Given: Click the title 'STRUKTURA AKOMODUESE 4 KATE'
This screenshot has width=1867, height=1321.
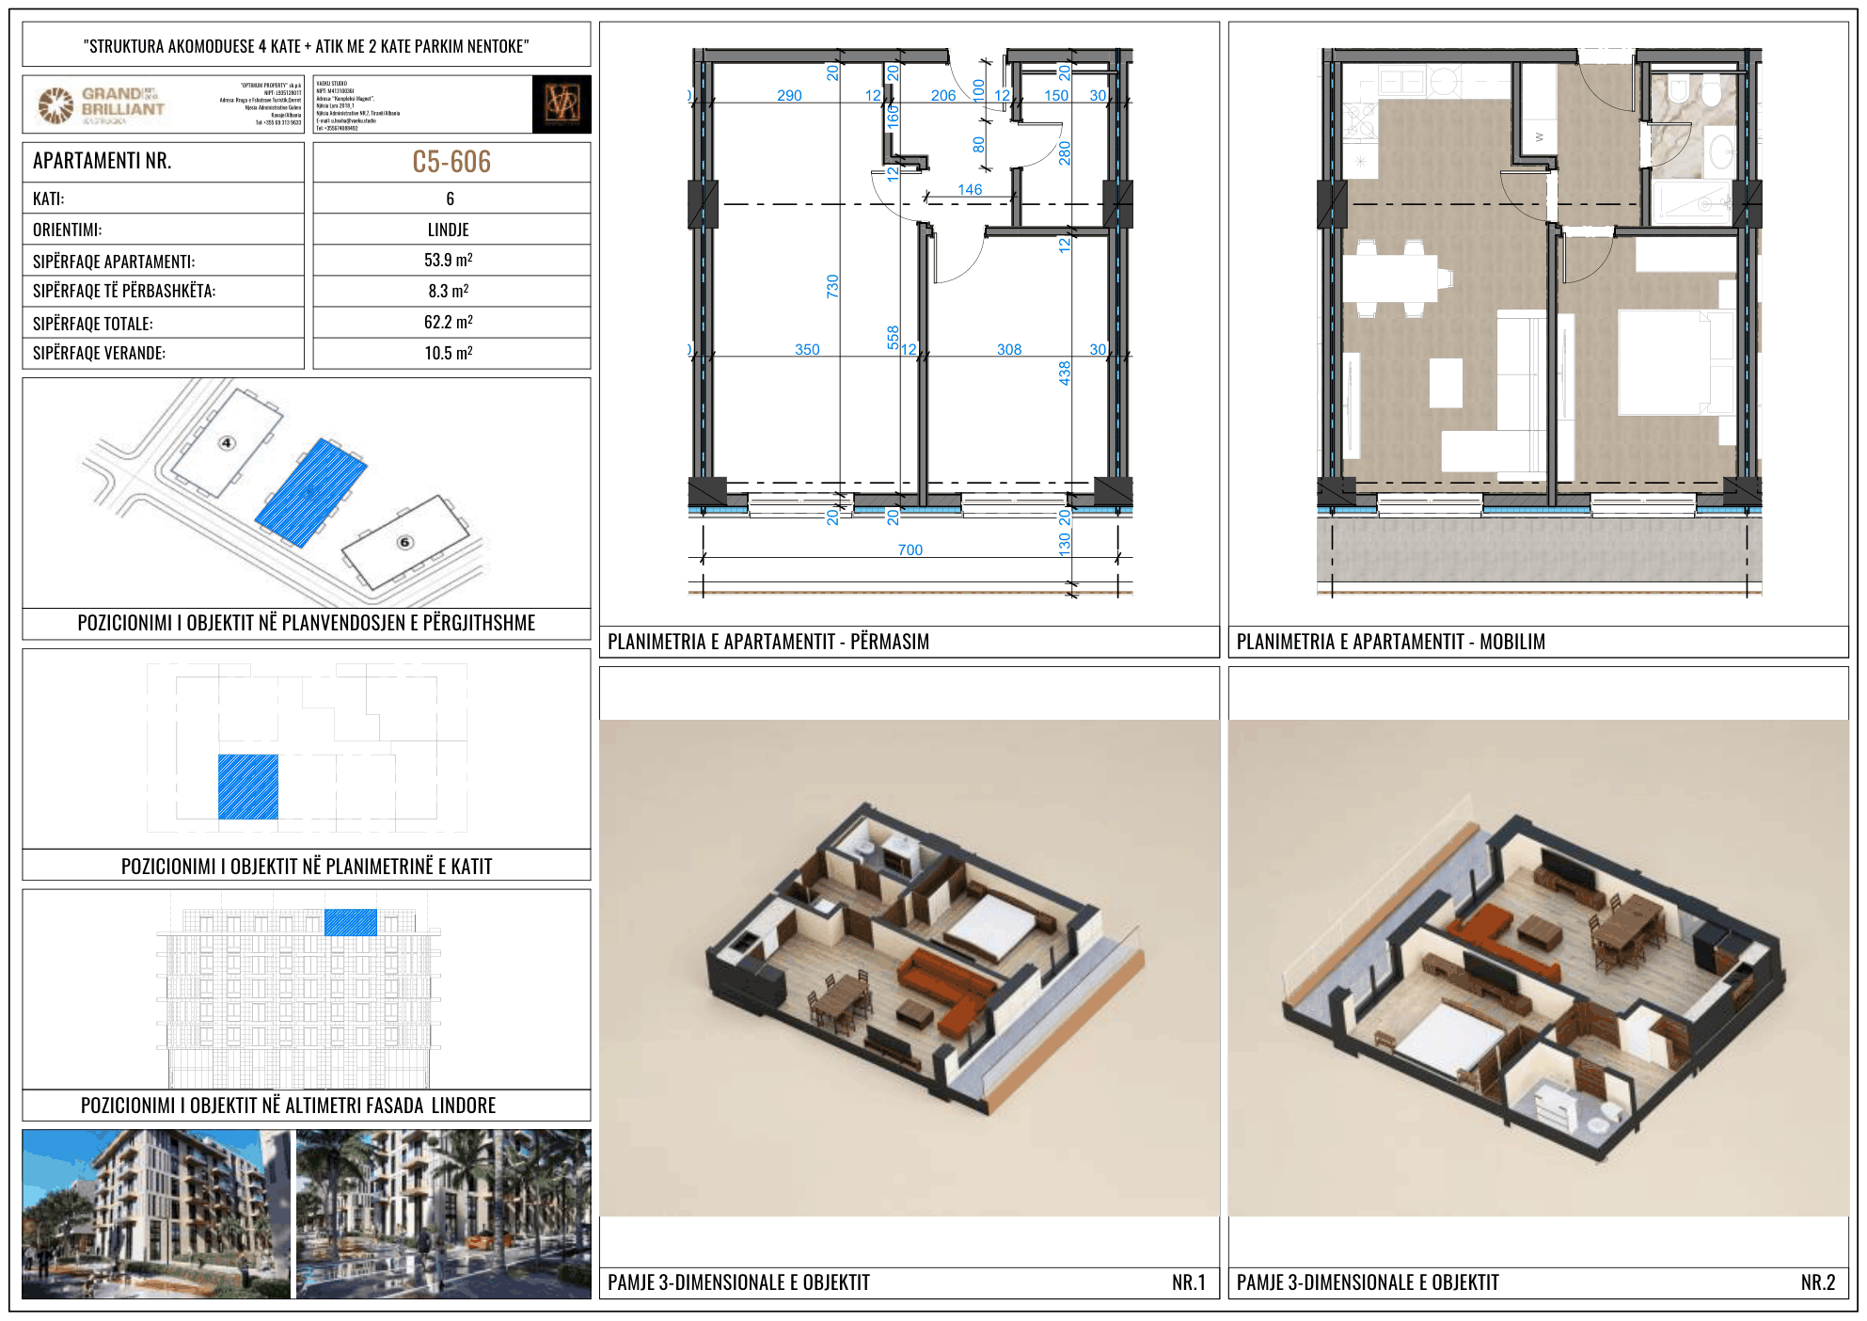Looking at the screenshot, I should pyautogui.click(x=307, y=46).
